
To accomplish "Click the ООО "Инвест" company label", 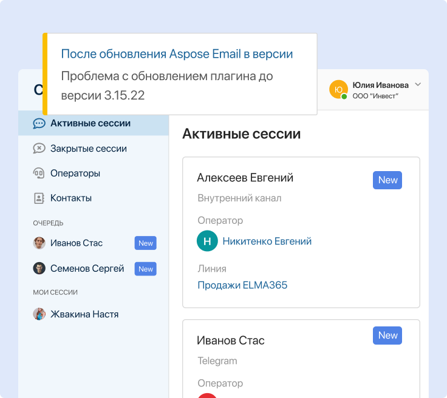I will [375, 96].
